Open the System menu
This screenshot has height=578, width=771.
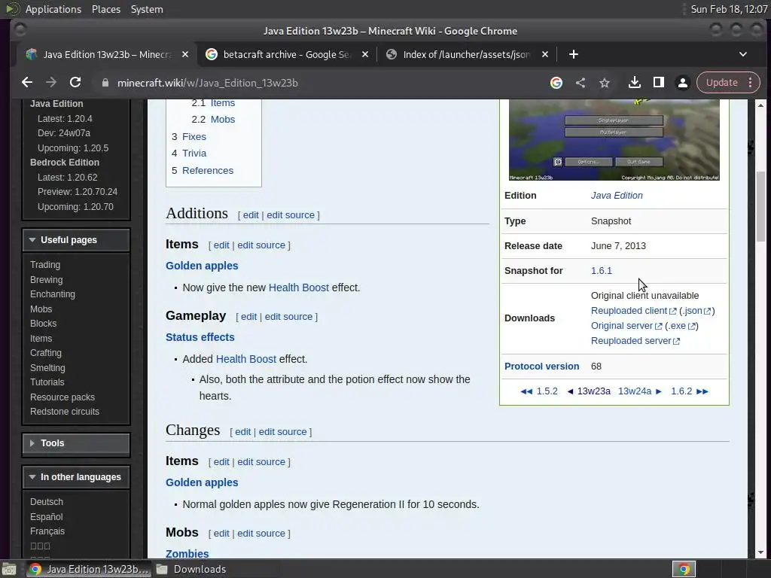(147, 9)
